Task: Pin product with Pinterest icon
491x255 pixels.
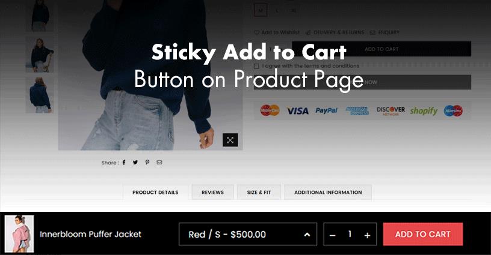Action: coord(147,163)
